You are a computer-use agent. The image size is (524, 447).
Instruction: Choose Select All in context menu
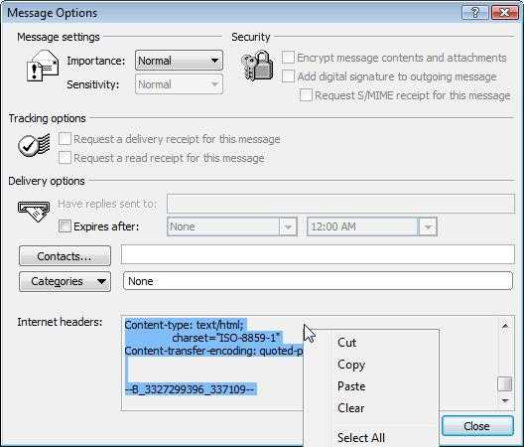tap(361, 437)
